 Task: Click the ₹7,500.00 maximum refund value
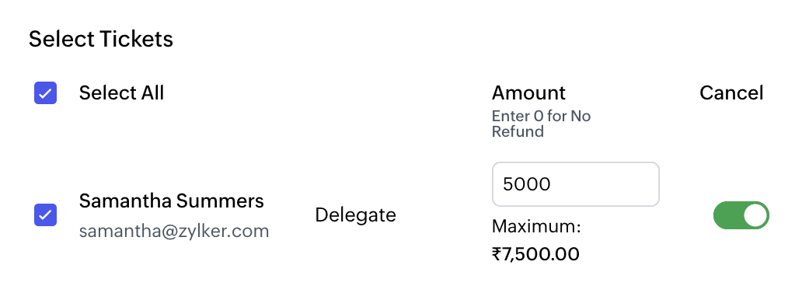pyautogui.click(x=535, y=254)
